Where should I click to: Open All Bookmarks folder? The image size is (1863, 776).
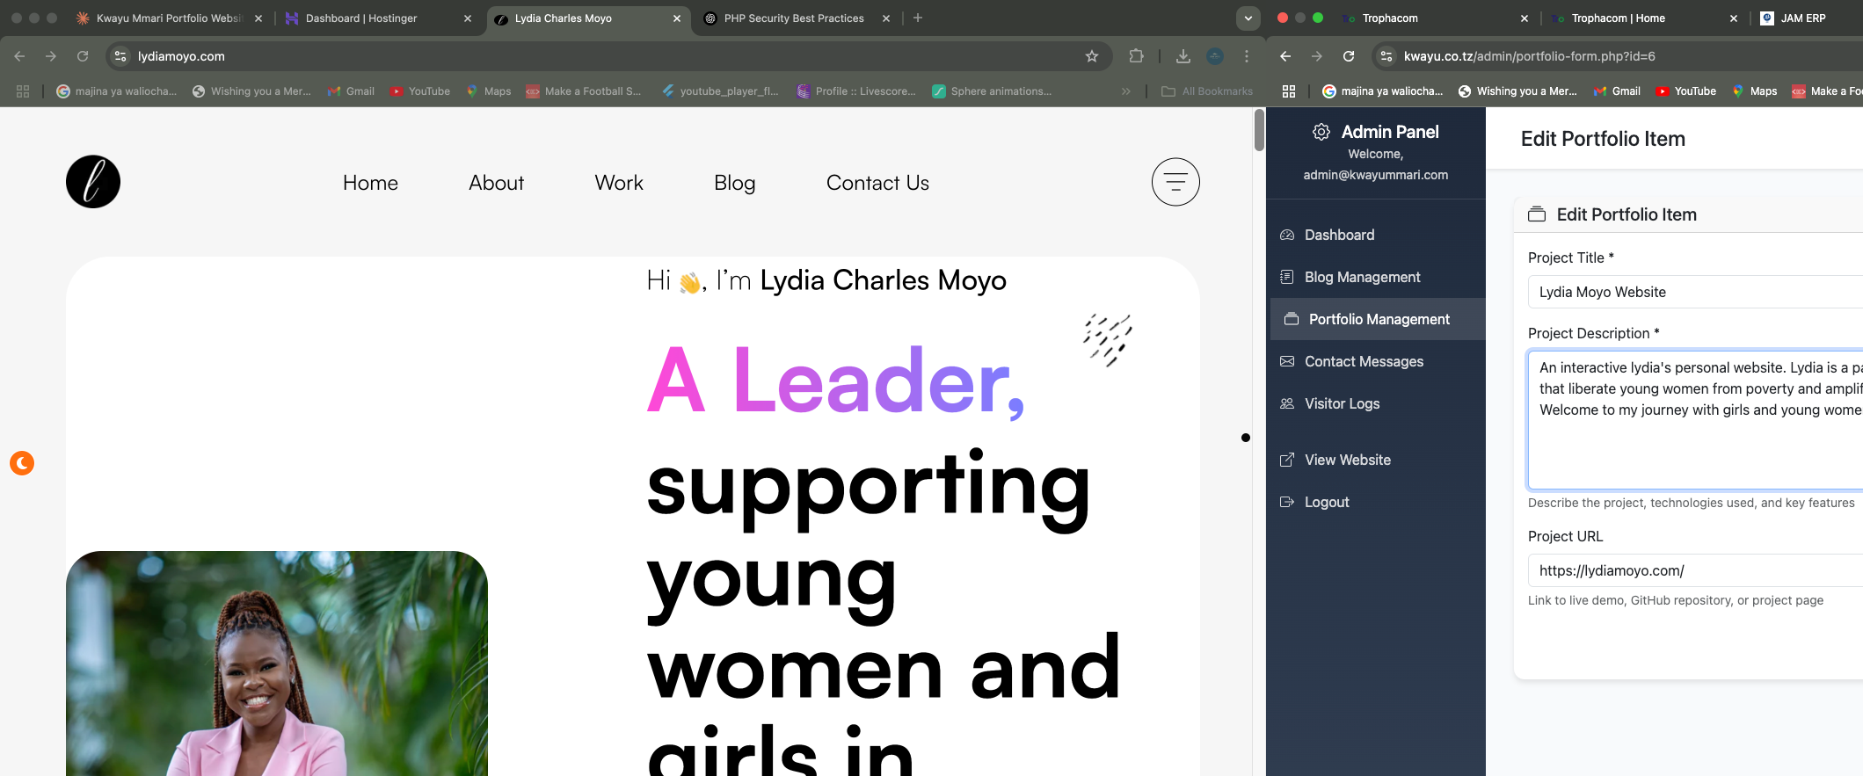[1207, 91]
